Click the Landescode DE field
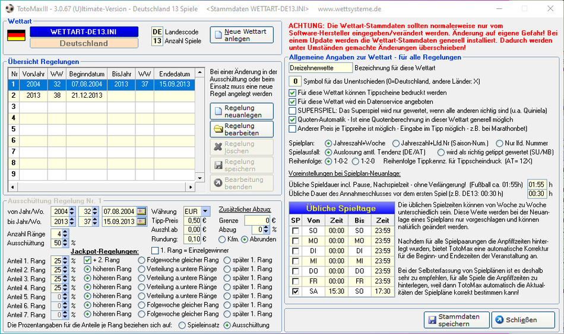This screenshot has height=334, width=564. coord(157,31)
